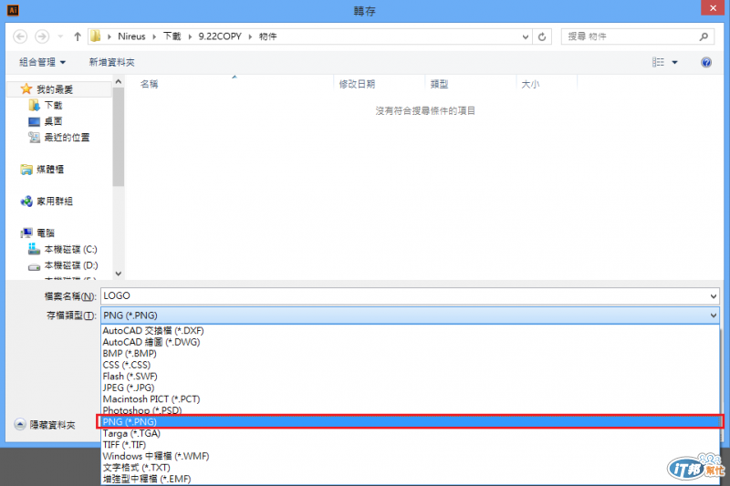730x486 pixels.
Task: Open the help icon
Action: click(705, 62)
